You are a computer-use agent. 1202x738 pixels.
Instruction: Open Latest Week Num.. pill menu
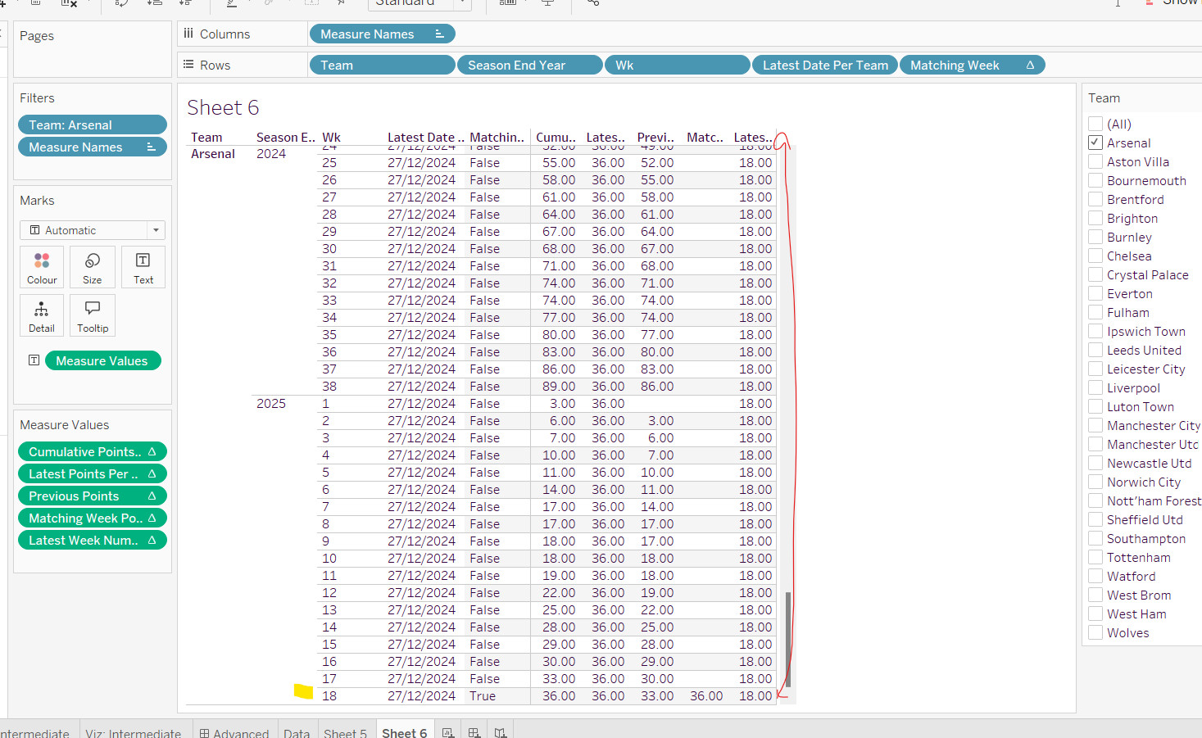click(x=93, y=540)
